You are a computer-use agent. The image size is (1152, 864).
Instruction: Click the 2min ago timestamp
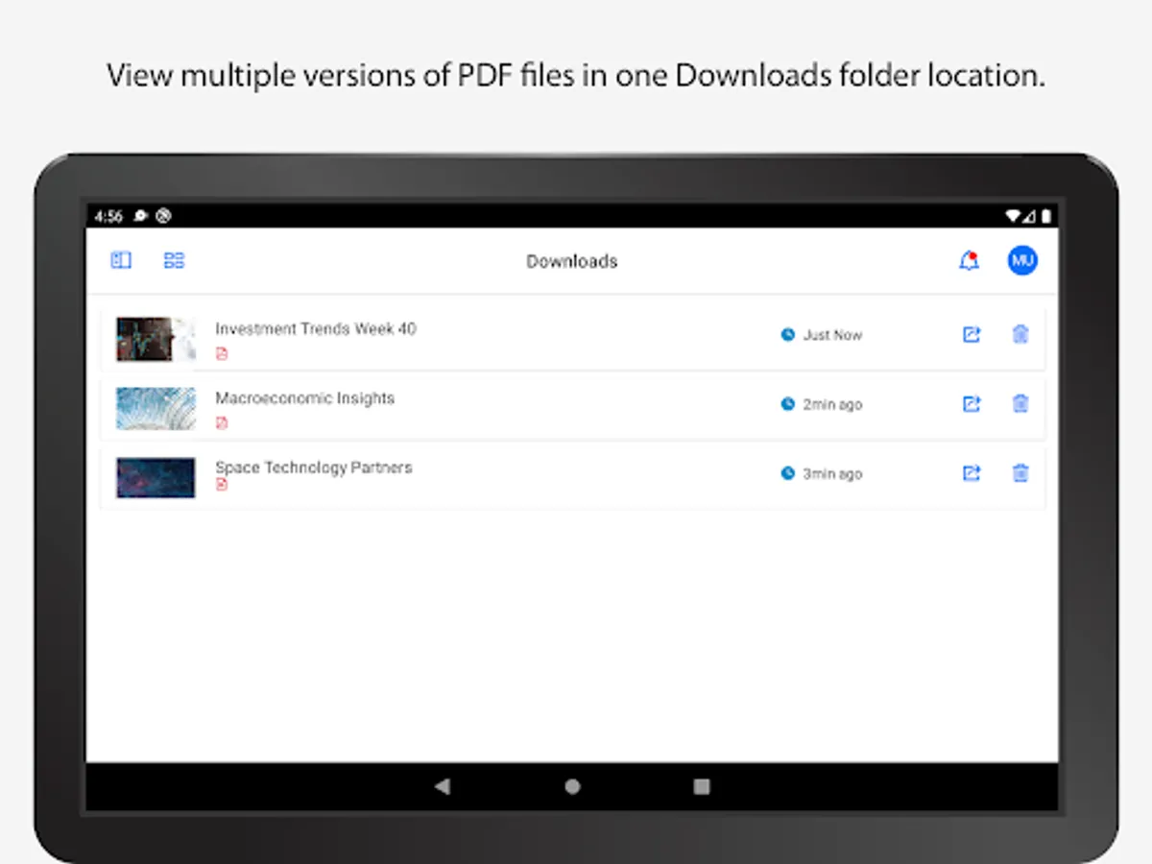[x=833, y=404]
